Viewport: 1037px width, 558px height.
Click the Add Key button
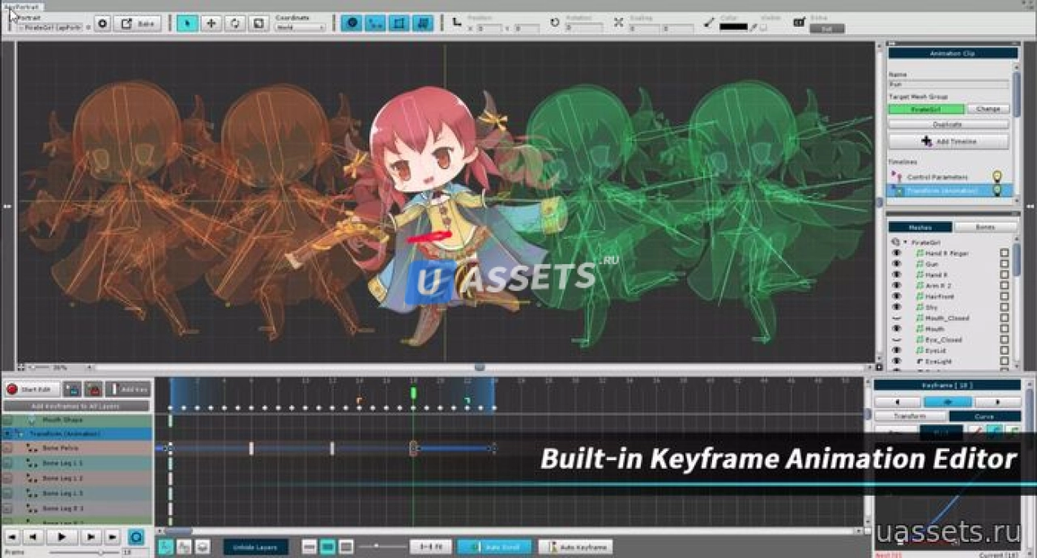(128, 390)
